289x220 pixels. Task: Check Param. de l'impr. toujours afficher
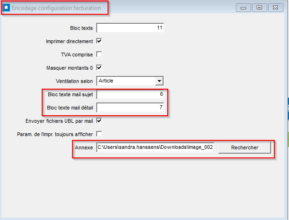point(99,134)
